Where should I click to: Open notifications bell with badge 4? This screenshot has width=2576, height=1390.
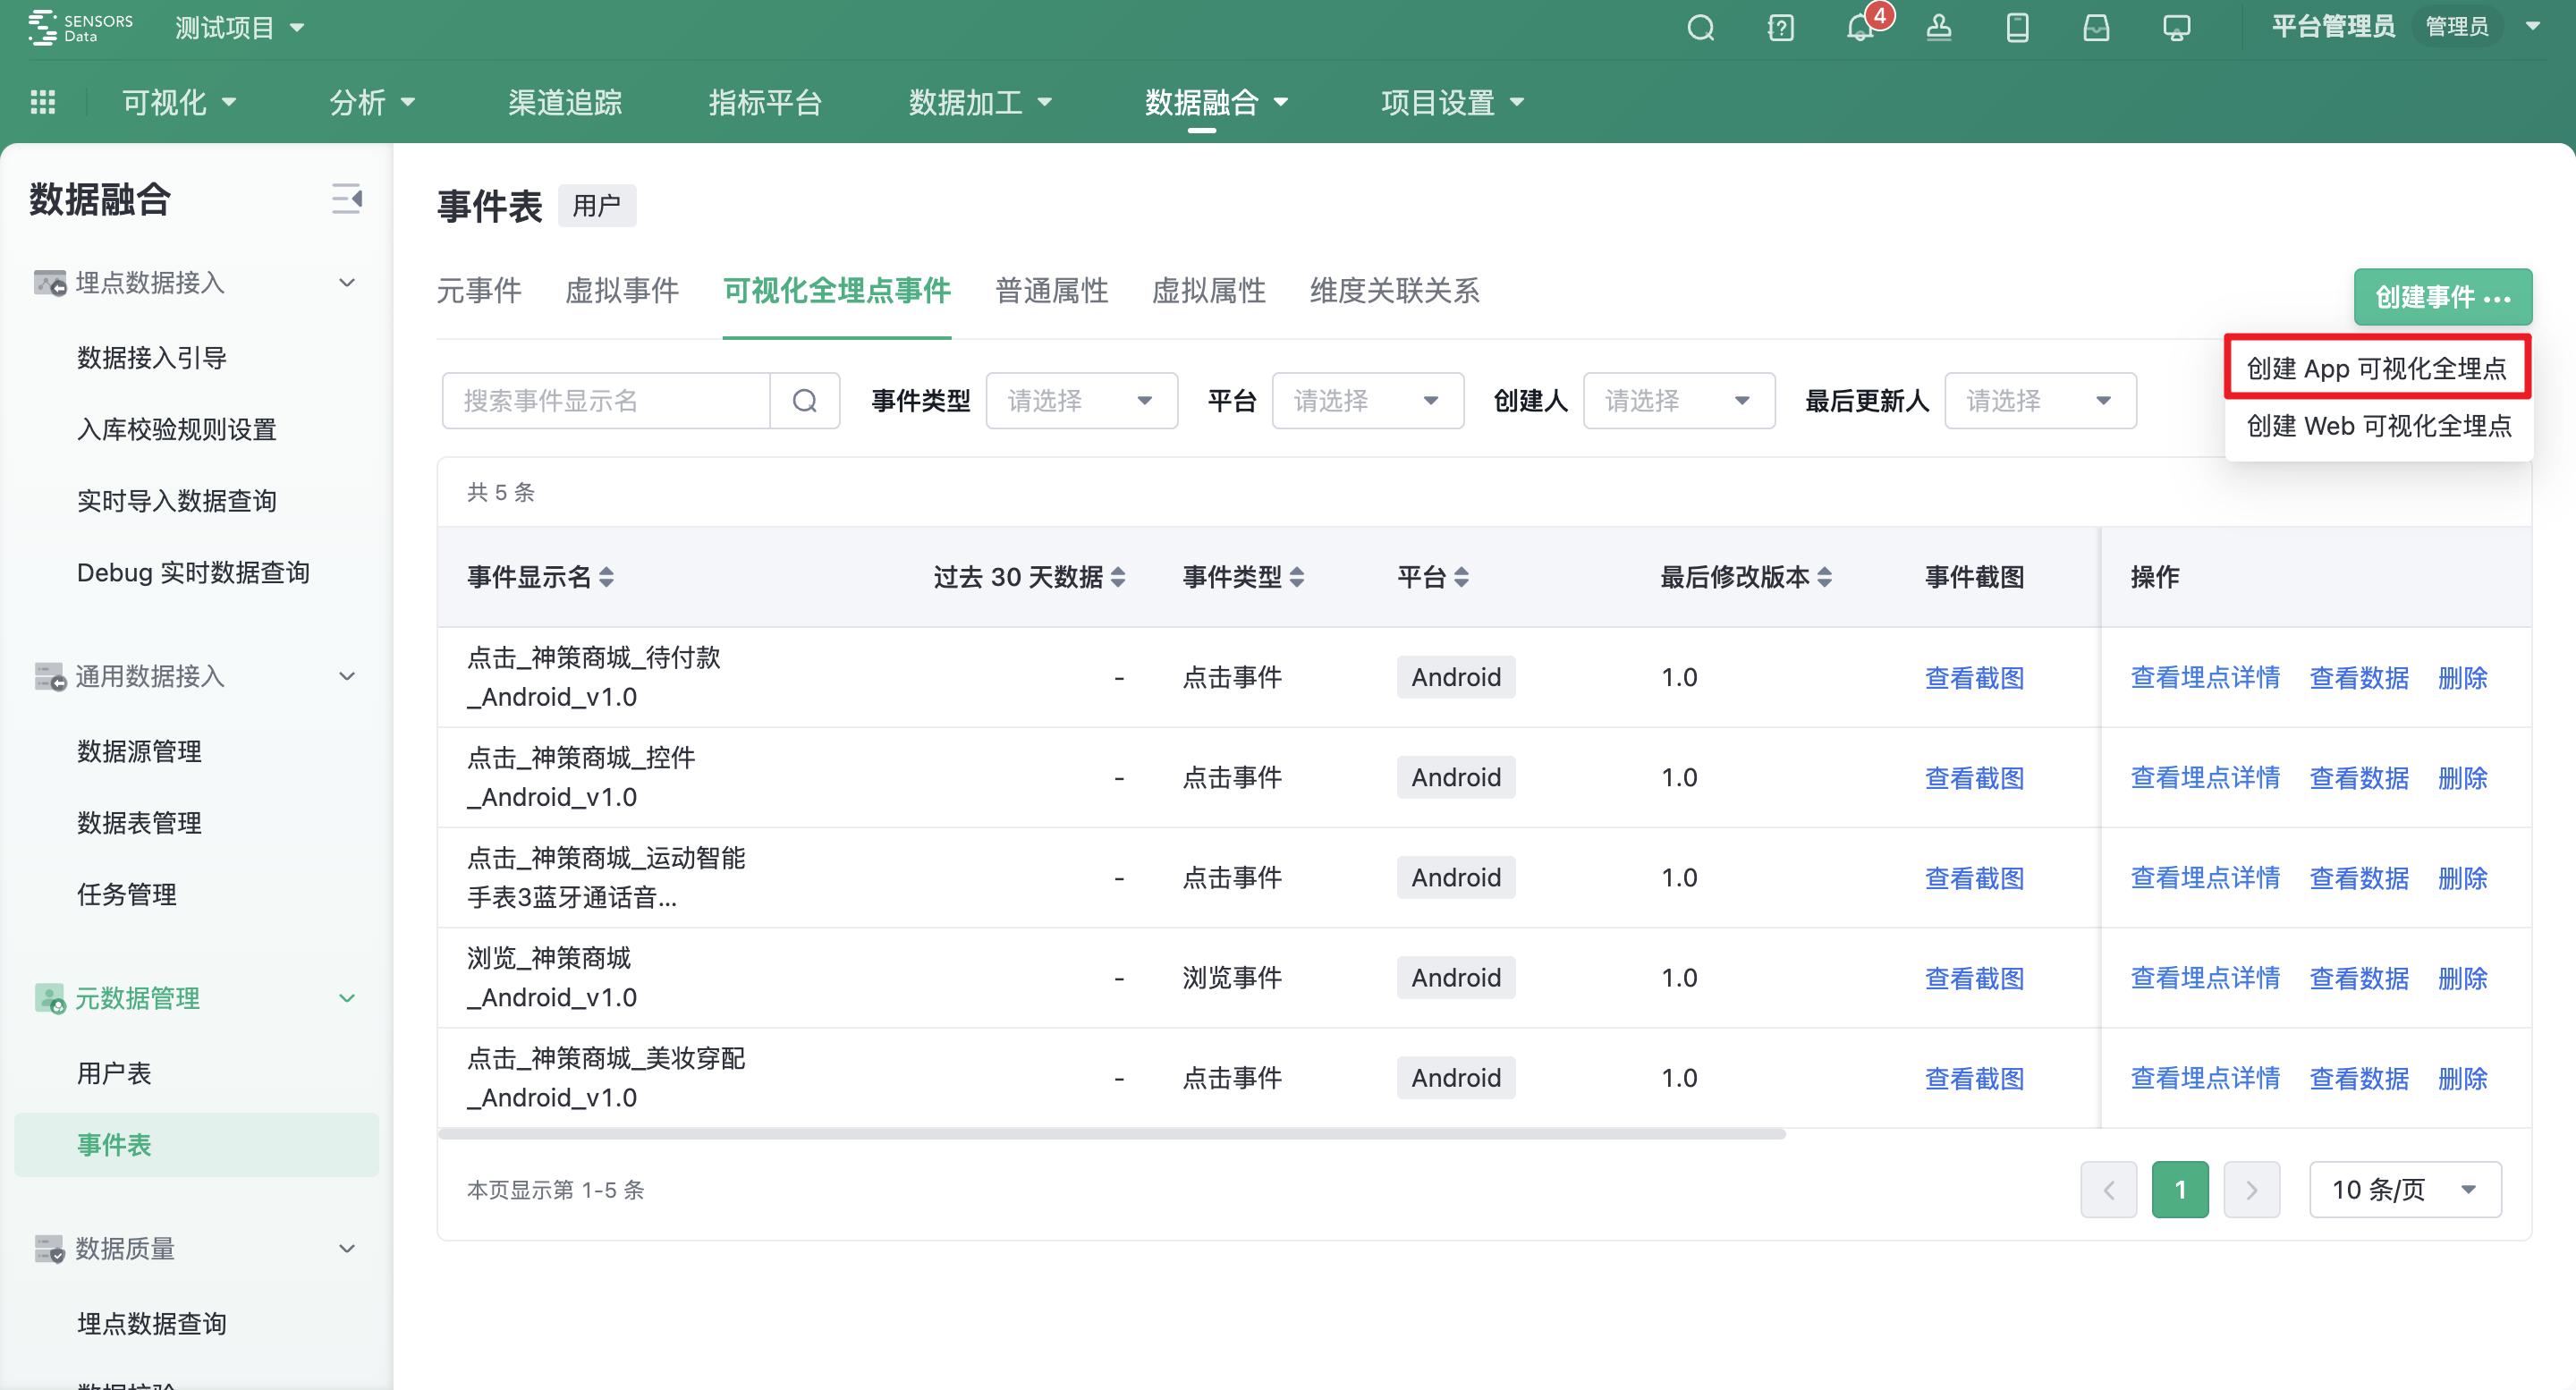[x=1859, y=27]
